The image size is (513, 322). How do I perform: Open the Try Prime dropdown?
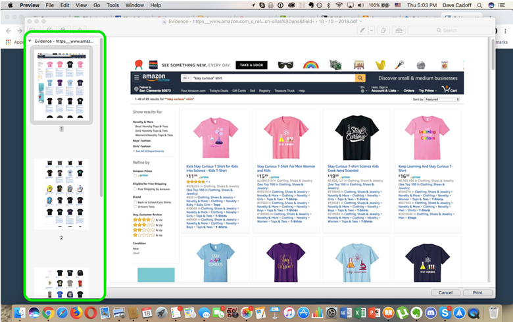point(427,91)
